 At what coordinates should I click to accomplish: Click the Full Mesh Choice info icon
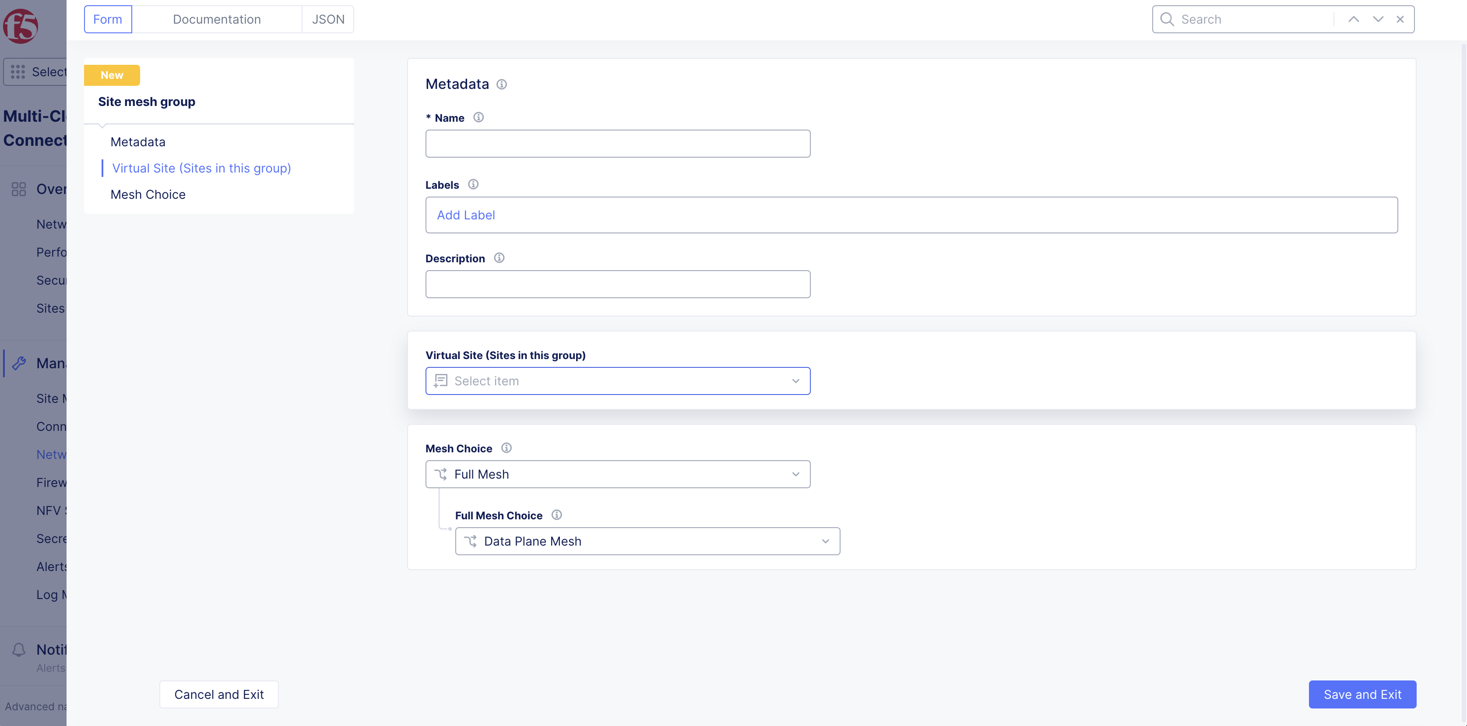pos(556,515)
